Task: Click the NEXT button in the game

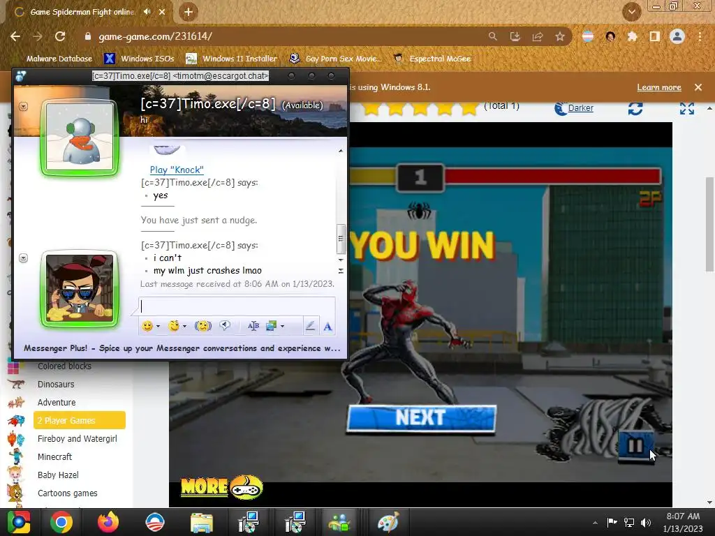Action: point(421,417)
